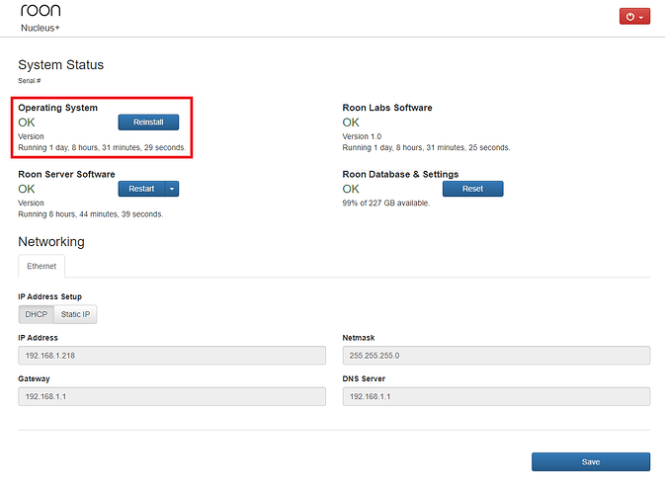Save the network settings

tap(591, 461)
